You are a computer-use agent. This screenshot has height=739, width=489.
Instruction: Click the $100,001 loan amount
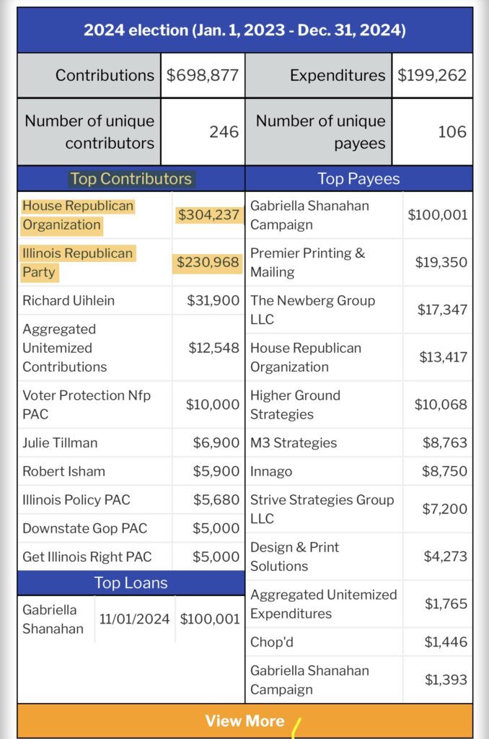(x=210, y=618)
